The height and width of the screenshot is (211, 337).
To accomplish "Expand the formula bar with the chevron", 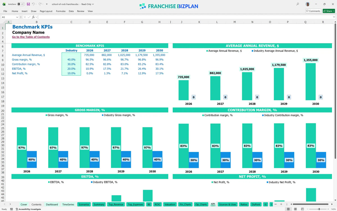I will 334,17.
